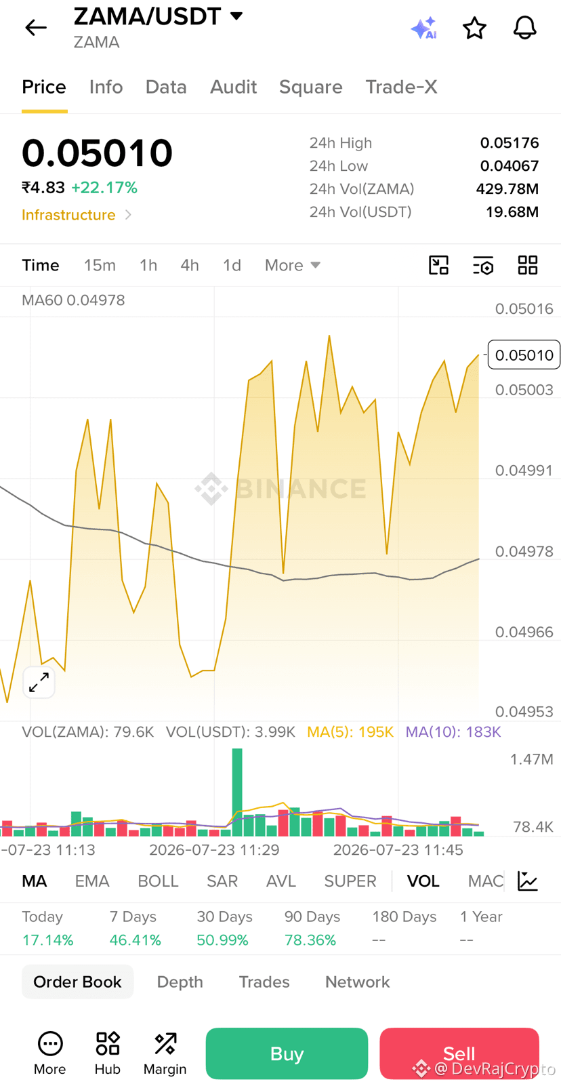The width and height of the screenshot is (561, 1086).
Task: Click the 90 Days 78.36% performance value
Action: (310, 940)
